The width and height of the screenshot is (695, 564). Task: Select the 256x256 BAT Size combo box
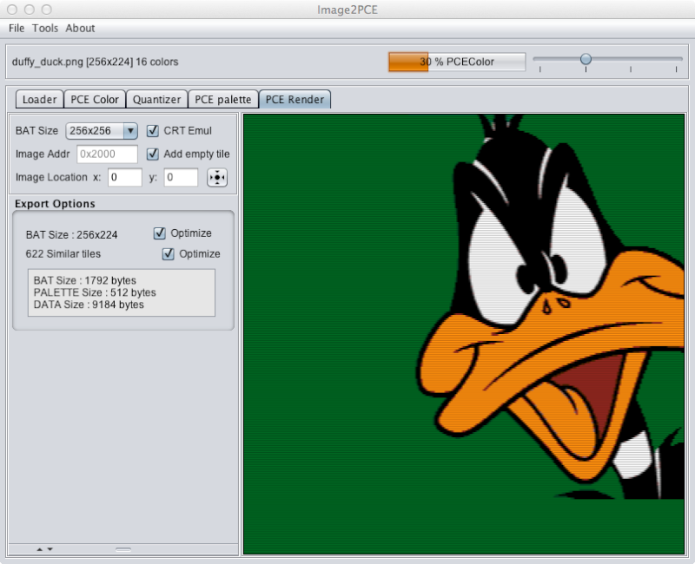tap(102, 131)
